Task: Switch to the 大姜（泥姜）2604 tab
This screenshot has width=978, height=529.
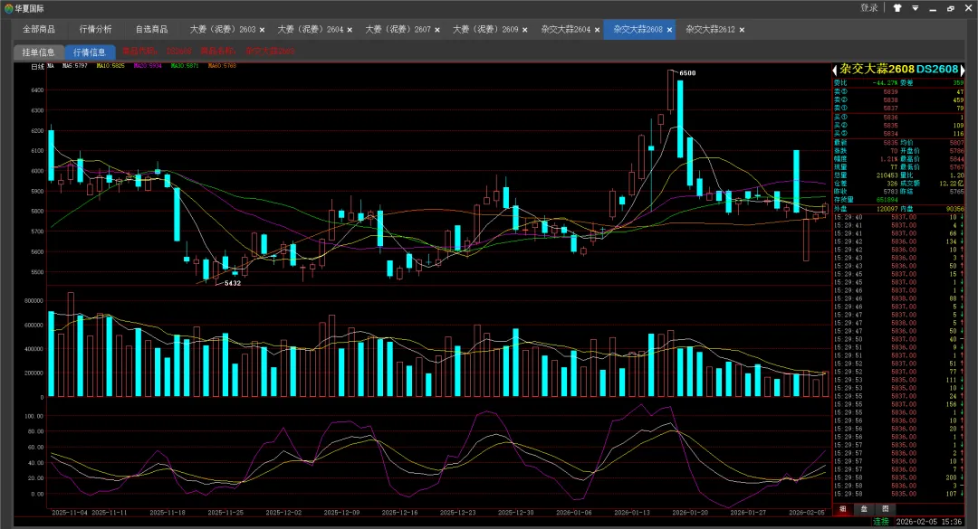Action: click(x=310, y=29)
